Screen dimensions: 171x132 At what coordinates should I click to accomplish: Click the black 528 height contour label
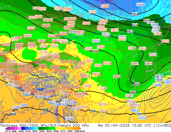135,14
